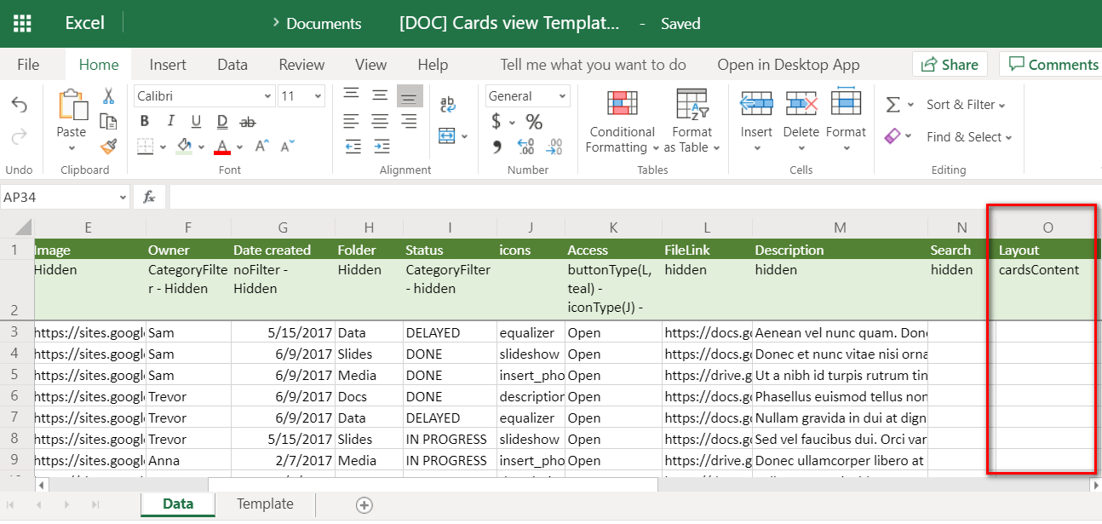Open the File menu

pos(28,65)
